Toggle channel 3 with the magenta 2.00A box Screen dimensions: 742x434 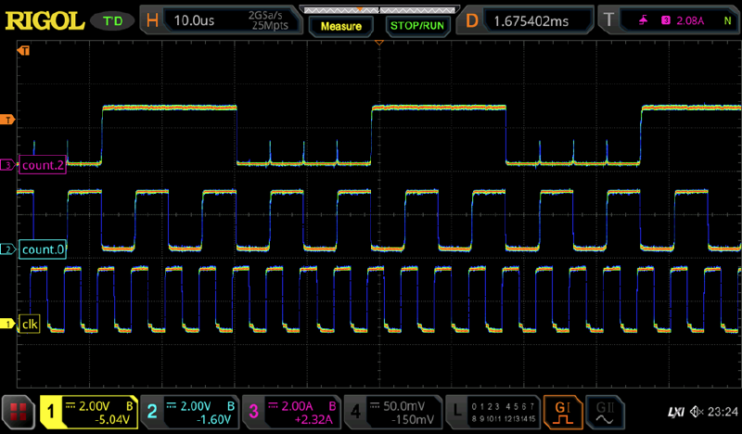point(291,411)
